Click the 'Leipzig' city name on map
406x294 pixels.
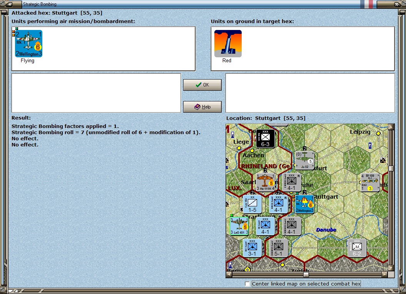pyautogui.click(x=360, y=132)
